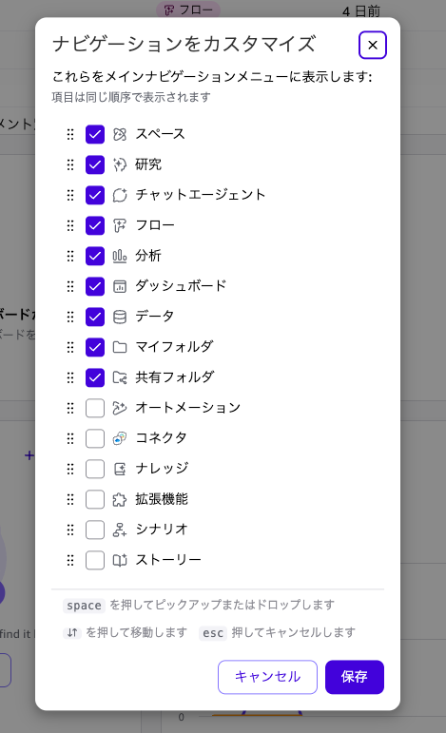Click the esc key hint
446x733 pixels.
[213, 633]
